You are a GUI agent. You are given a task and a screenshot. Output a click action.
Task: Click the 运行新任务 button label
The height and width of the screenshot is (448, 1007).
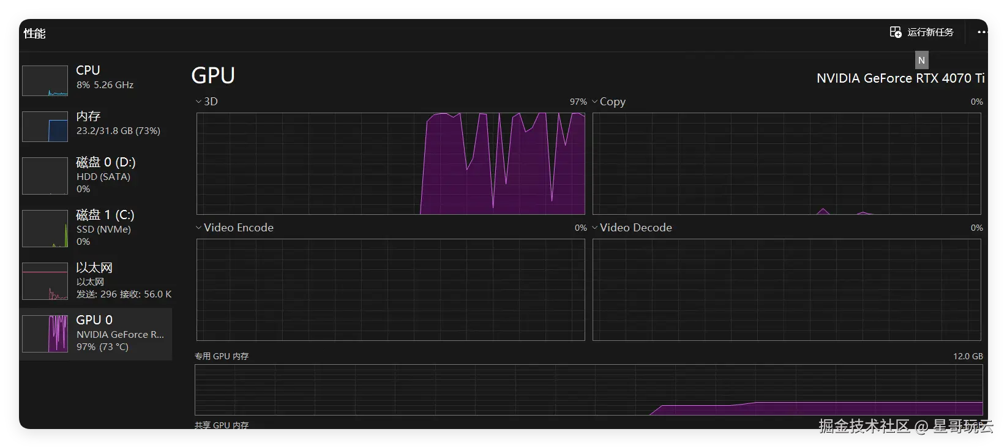tap(930, 32)
